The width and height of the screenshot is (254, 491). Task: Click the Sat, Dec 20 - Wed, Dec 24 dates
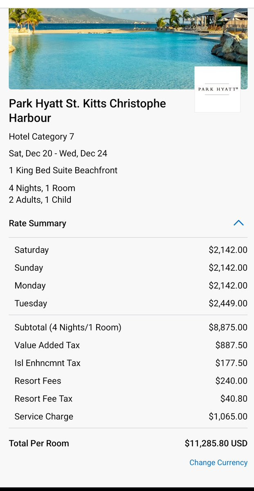(58, 154)
